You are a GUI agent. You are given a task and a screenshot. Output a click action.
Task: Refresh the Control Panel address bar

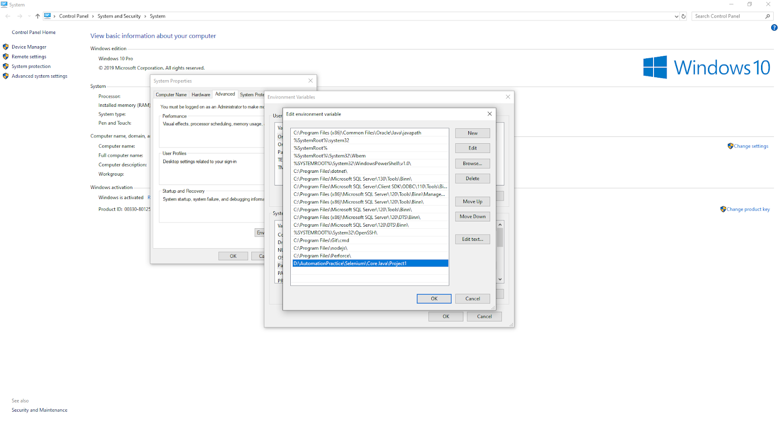683,16
